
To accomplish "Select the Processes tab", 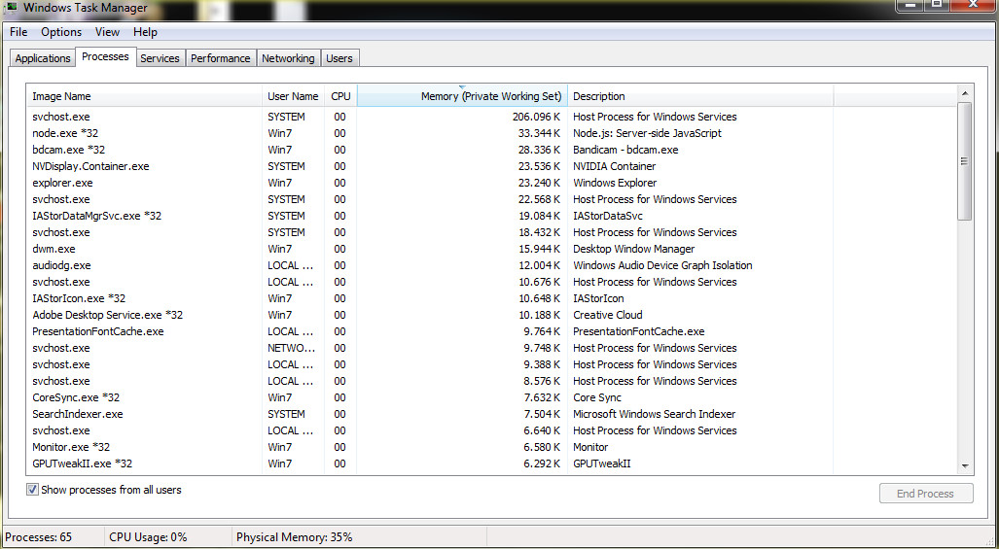I will 105,56.
